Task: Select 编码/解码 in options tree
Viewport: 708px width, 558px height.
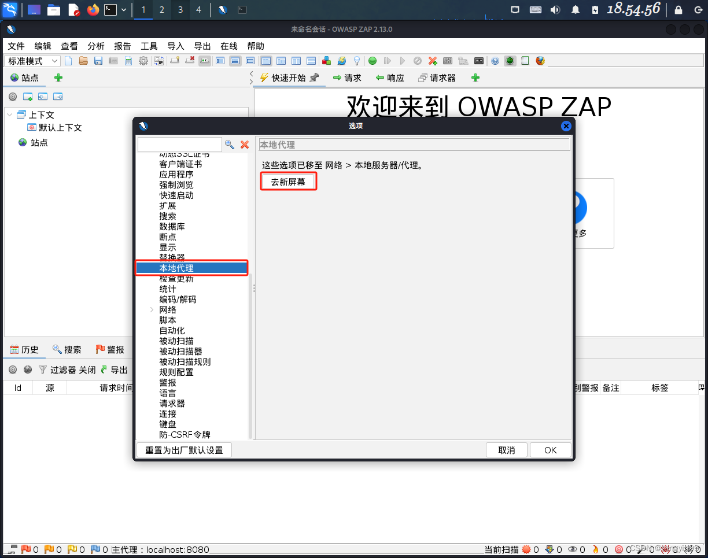Action: tap(178, 300)
